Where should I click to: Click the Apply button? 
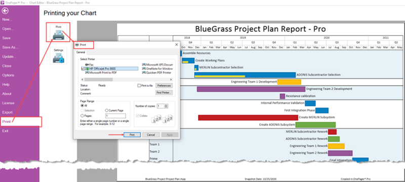(170, 135)
